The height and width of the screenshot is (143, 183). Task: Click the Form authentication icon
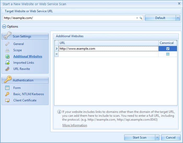coord(7,88)
